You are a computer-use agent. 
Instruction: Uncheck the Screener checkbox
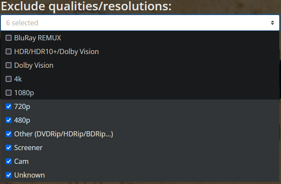tap(9, 148)
